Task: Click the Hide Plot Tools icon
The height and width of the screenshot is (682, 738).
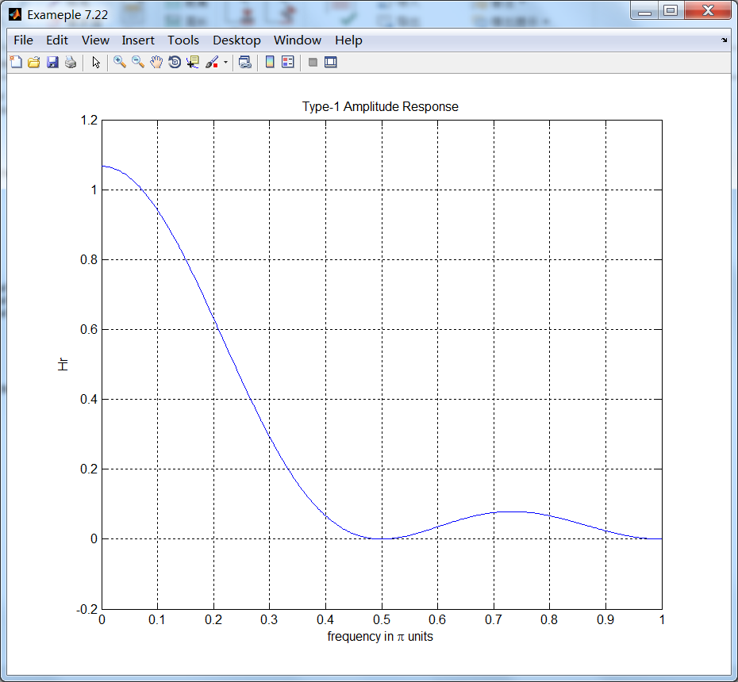Action: (313, 62)
